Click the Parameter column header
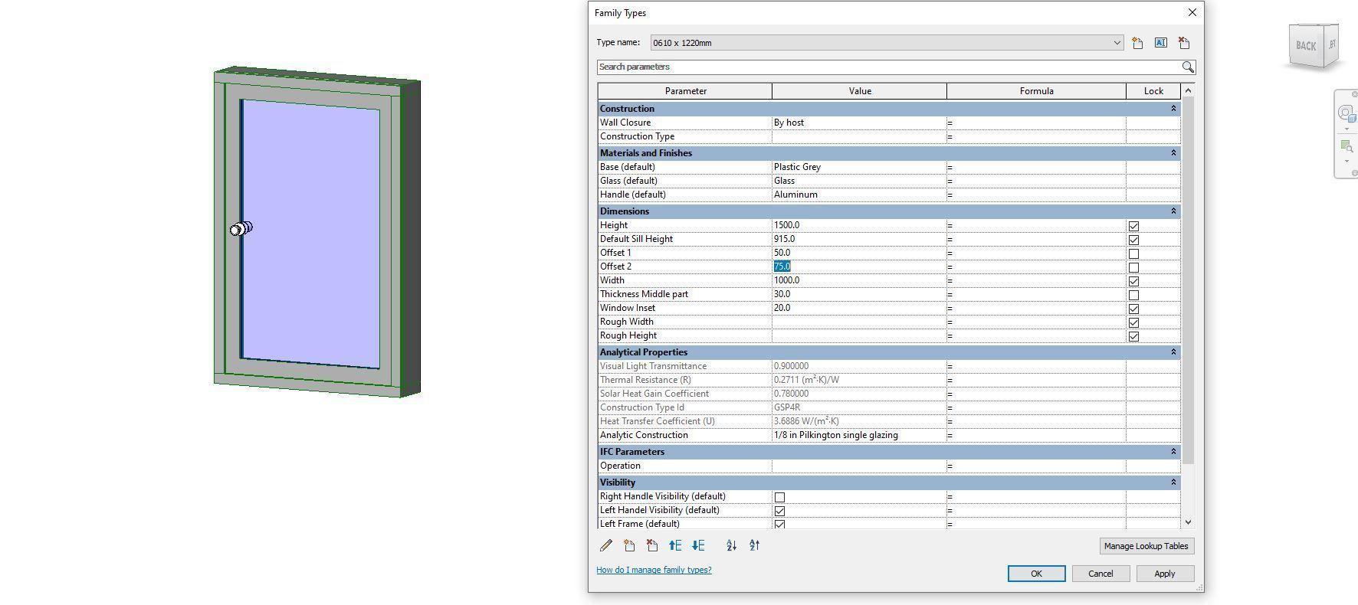Screen dimensions: 1358x605 click(x=685, y=91)
